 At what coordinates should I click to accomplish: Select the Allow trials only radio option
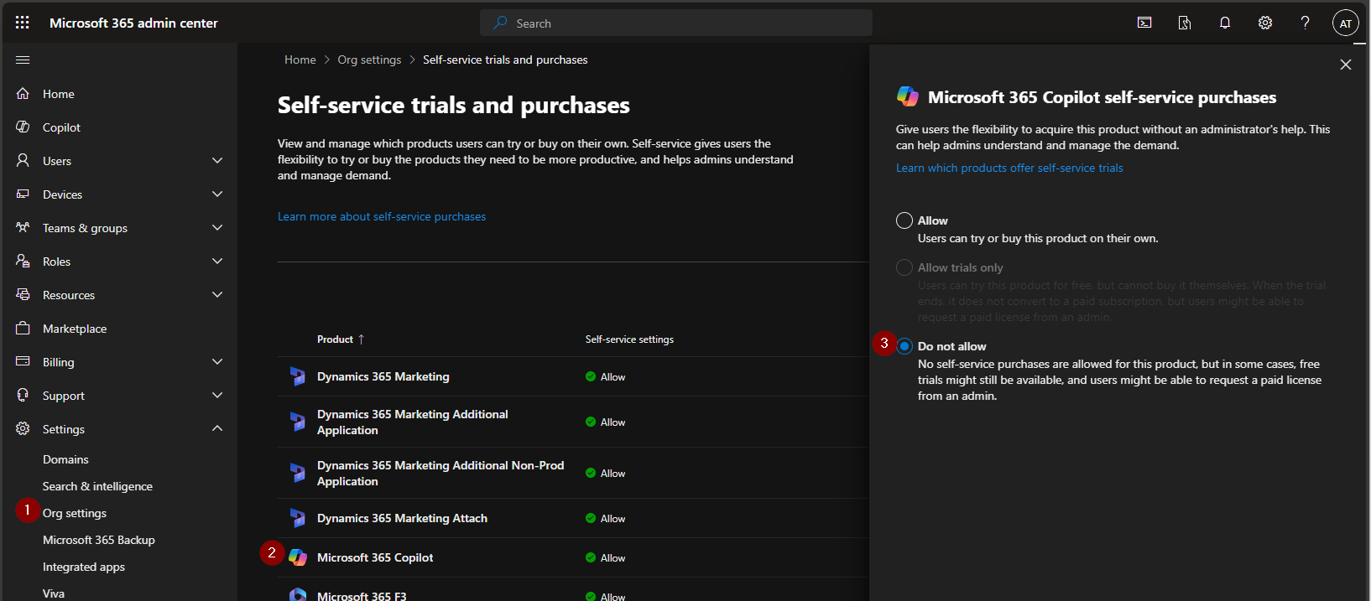click(x=904, y=267)
